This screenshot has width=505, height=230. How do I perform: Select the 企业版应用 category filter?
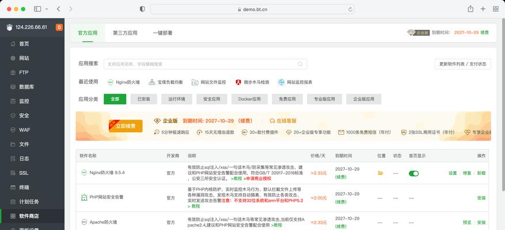(363, 99)
